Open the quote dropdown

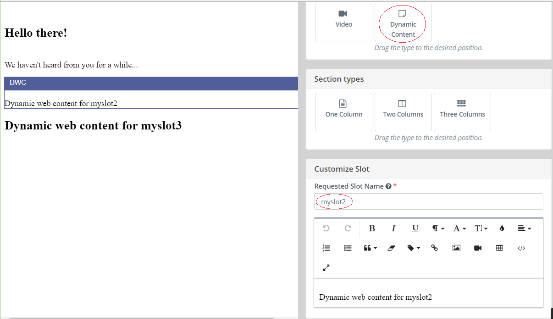(370, 248)
